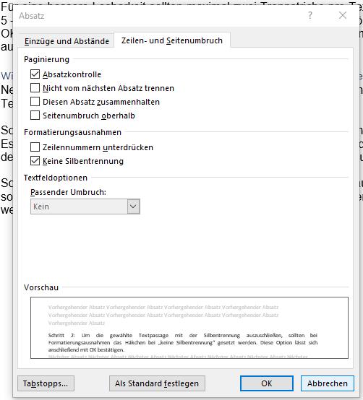Click the Absatzkontrolle label text

point(72,74)
